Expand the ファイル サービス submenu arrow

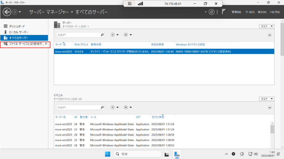(x=46, y=43)
